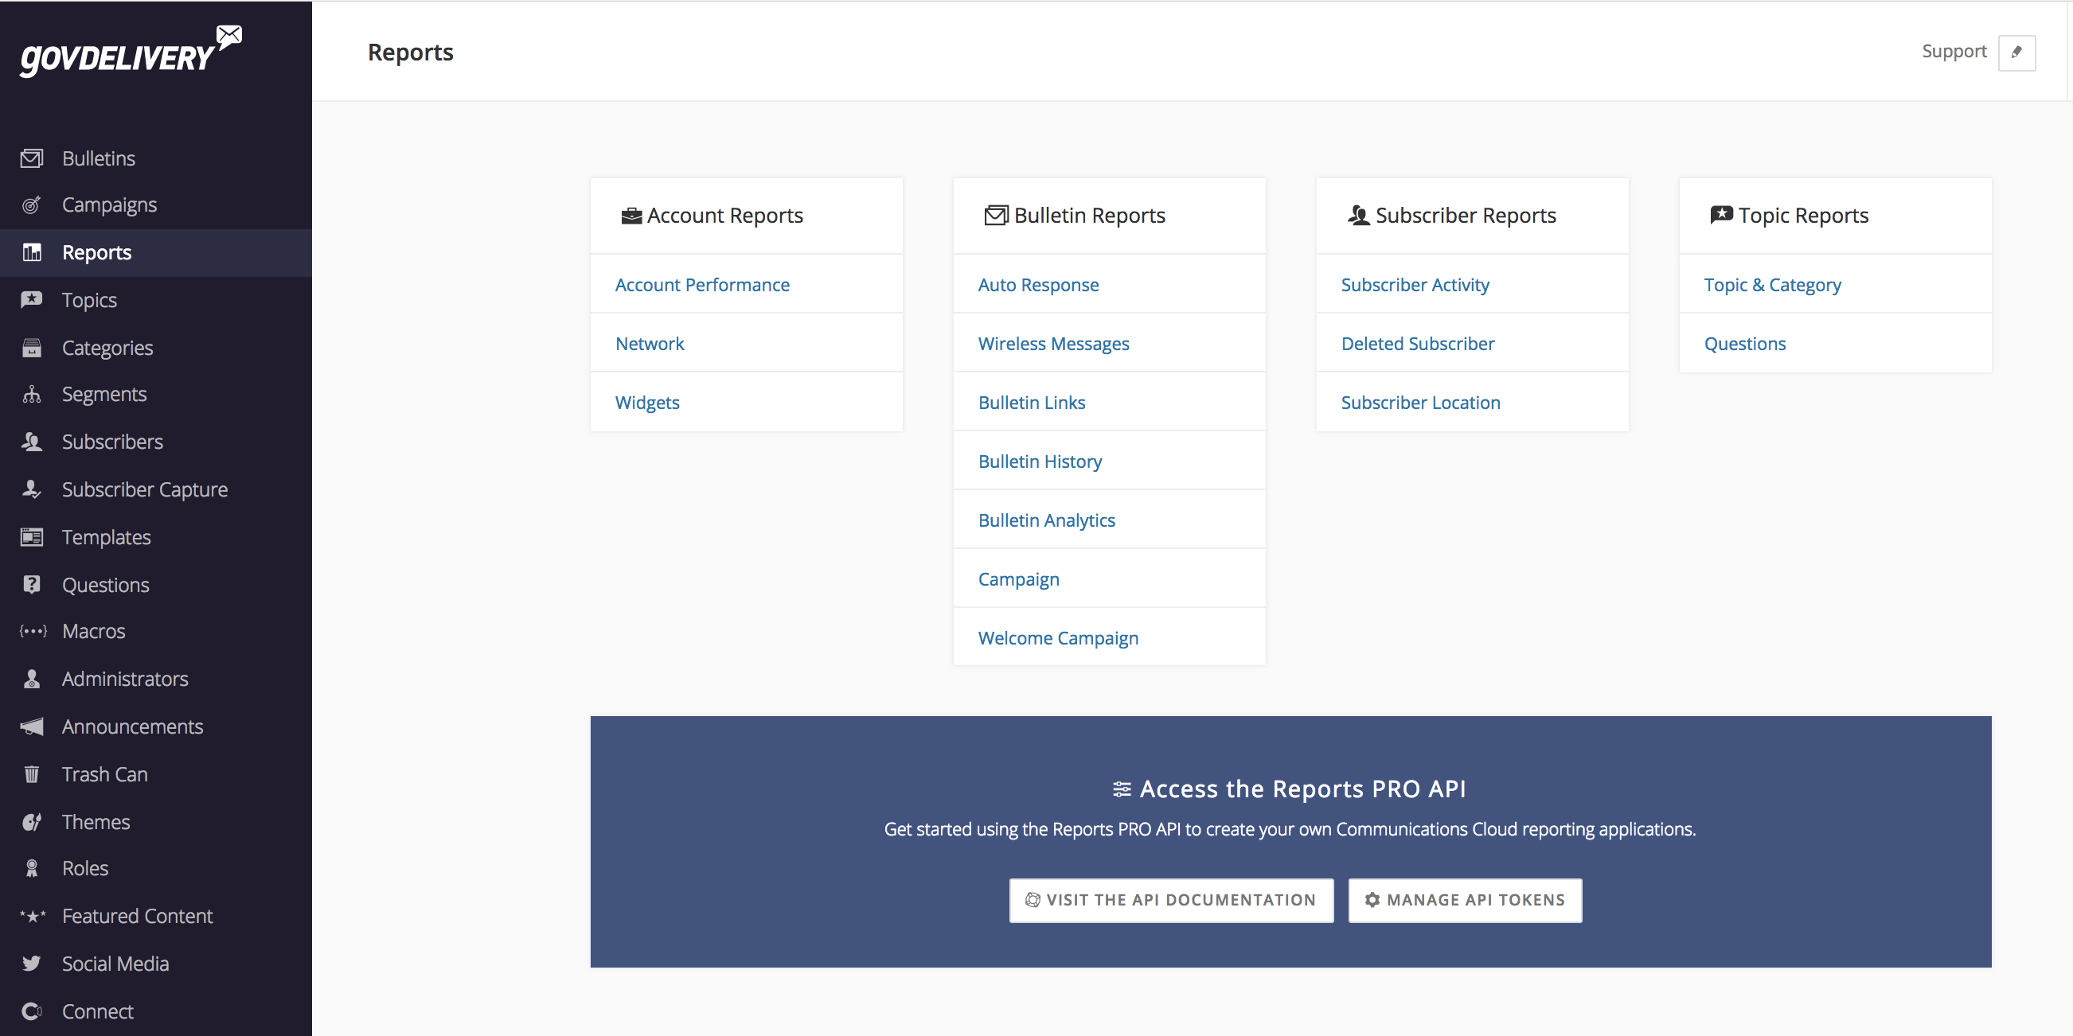The width and height of the screenshot is (2073, 1036).
Task: Click the Announcements megaphone icon
Action: click(x=31, y=726)
